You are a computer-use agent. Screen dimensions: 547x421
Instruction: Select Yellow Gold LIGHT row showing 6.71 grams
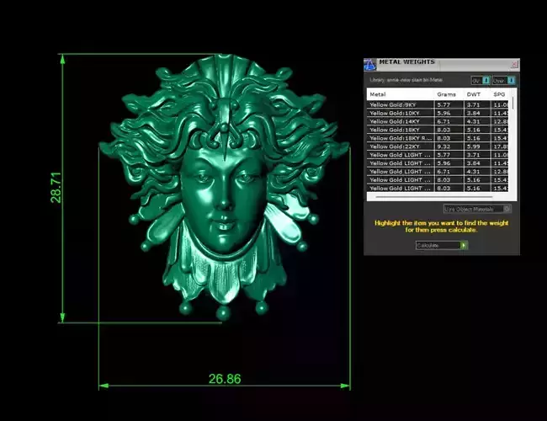(438, 172)
